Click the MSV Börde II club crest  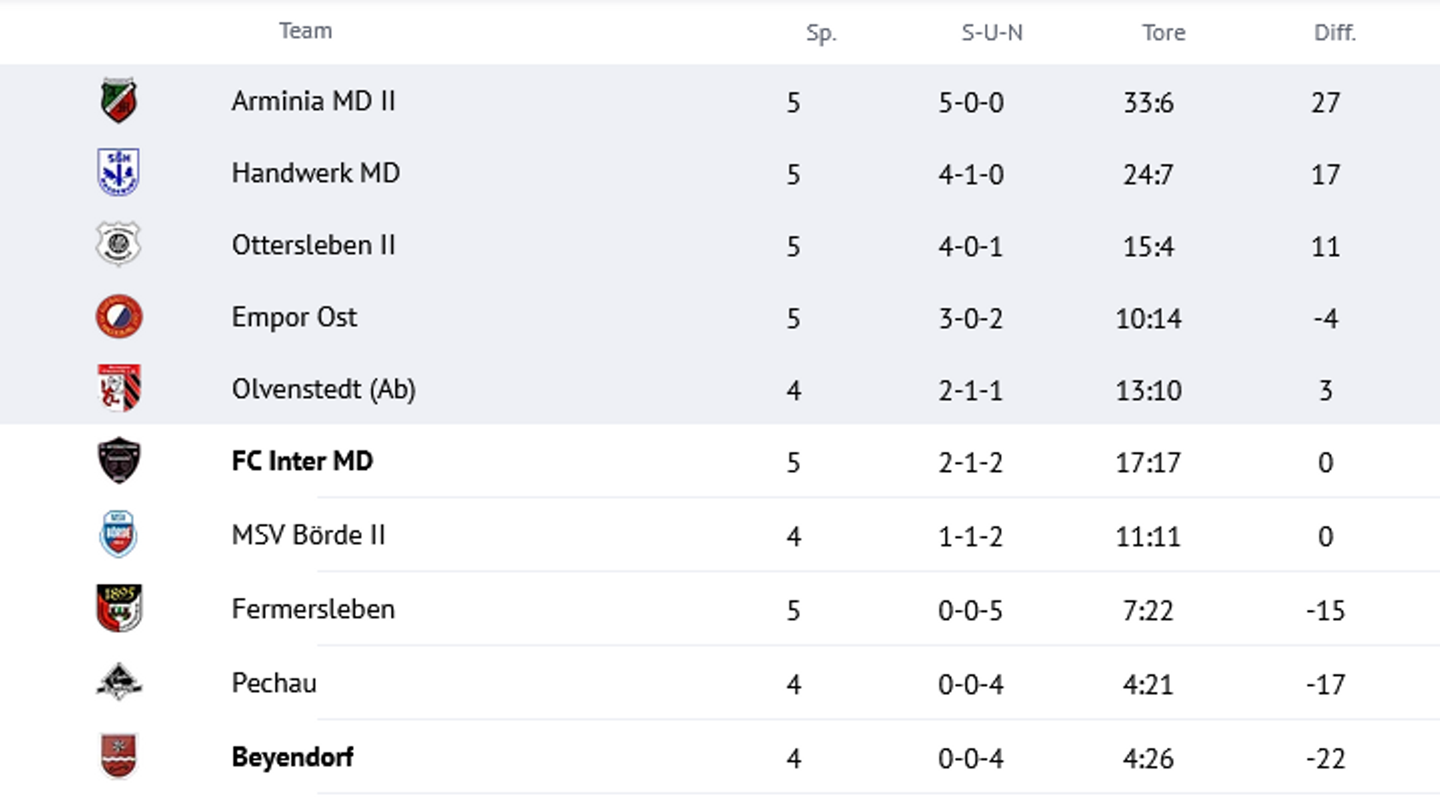[x=119, y=534]
